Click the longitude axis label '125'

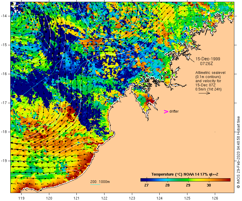coord(187,198)
